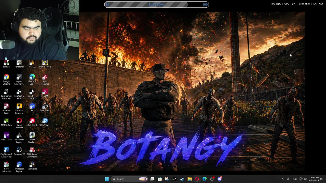Viewport: 326px width, 183px height.
Task: Switch to Opera in the taskbar
Action: pos(197,179)
